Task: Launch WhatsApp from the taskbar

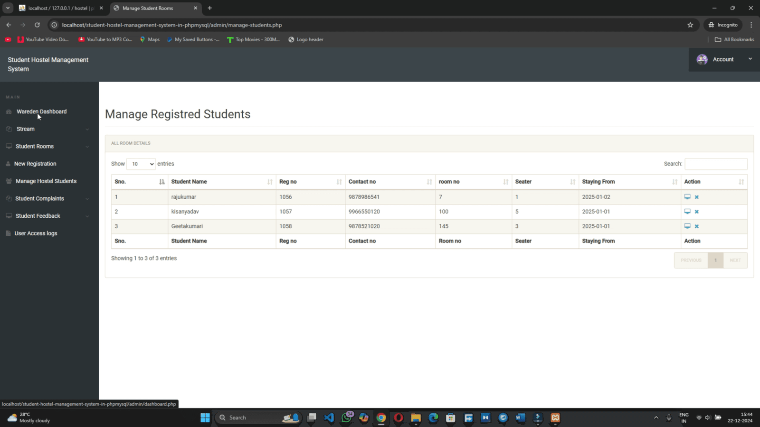Action: pos(346,418)
